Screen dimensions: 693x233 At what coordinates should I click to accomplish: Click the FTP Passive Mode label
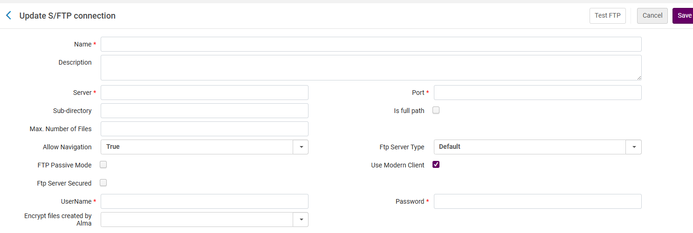[x=65, y=165]
